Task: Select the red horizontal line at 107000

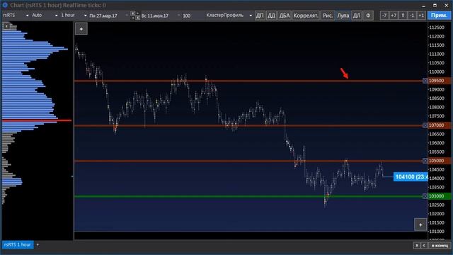Action: coord(248,125)
